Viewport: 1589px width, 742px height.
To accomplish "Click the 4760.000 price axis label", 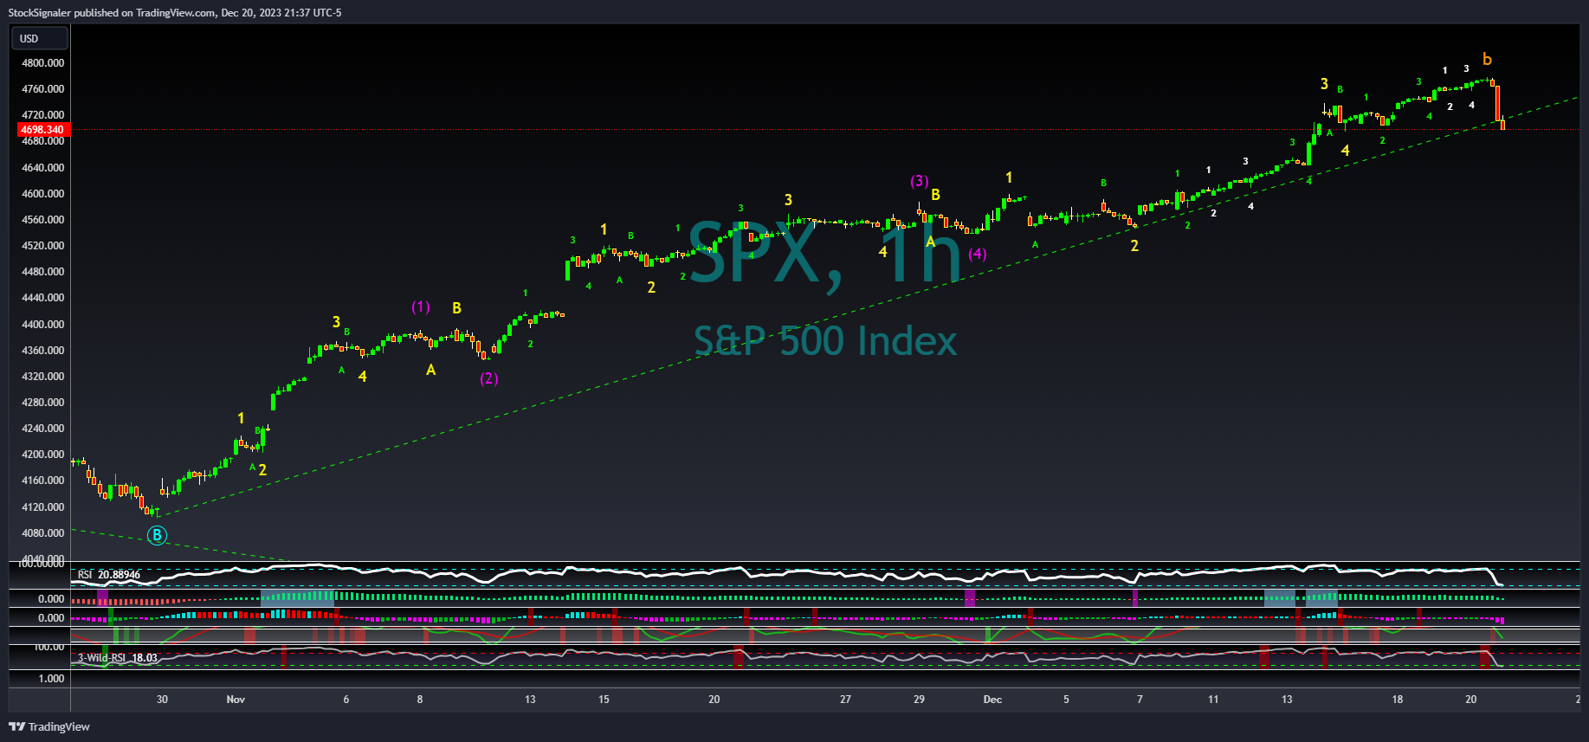I will coord(43,89).
